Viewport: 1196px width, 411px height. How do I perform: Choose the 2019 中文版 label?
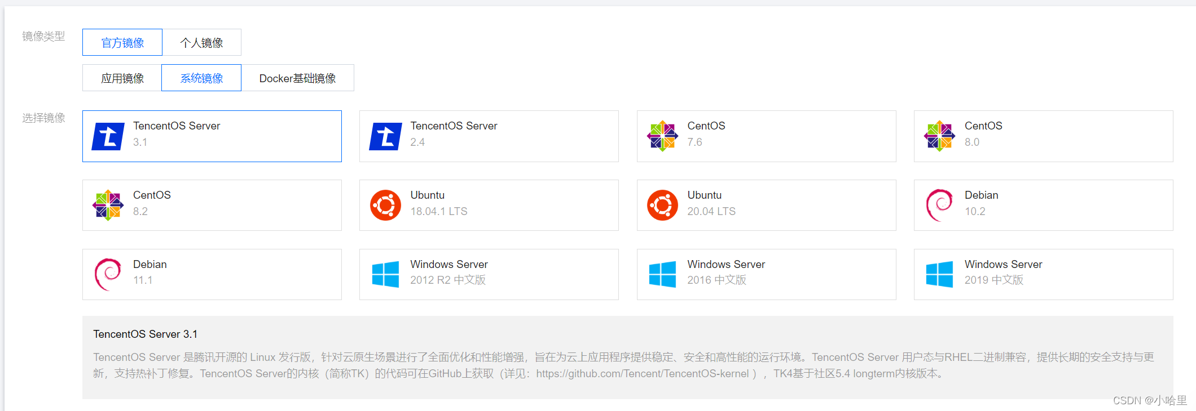click(994, 280)
